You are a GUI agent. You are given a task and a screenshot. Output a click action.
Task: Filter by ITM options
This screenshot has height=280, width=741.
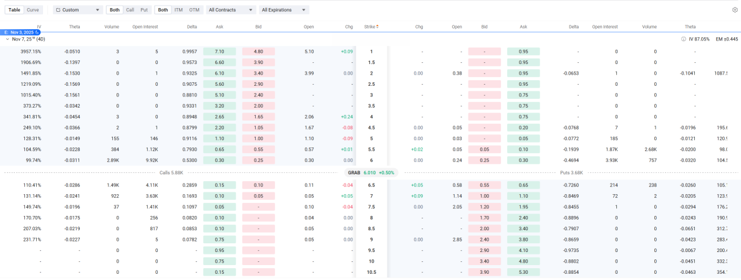[x=178, y=10]
